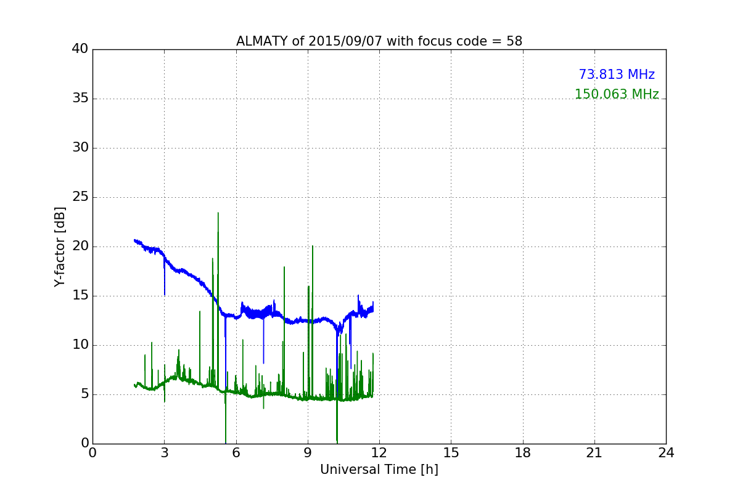
Task: Click x-axis tick label '15'
Action: pyautogui.click(x=451, y=453)
